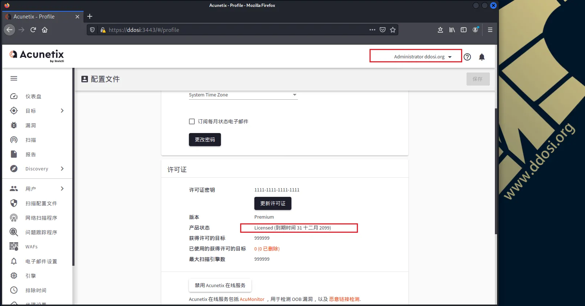The image size is (585, 306).
Task: Click 更改密码 button
Action: click(205, 140)
